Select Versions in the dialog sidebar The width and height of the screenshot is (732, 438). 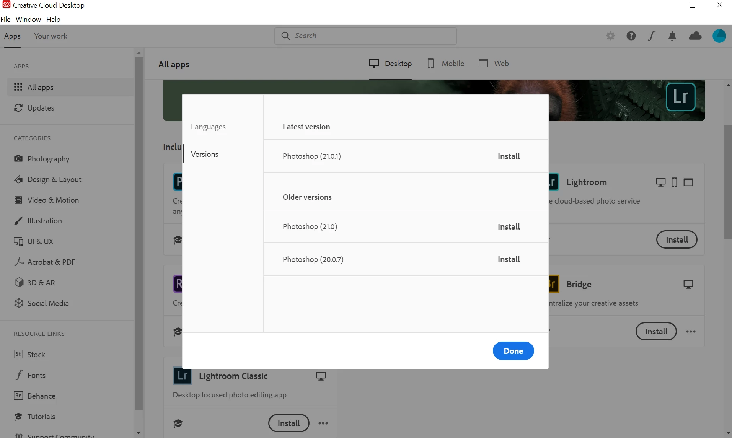click(x=205, y=154)
